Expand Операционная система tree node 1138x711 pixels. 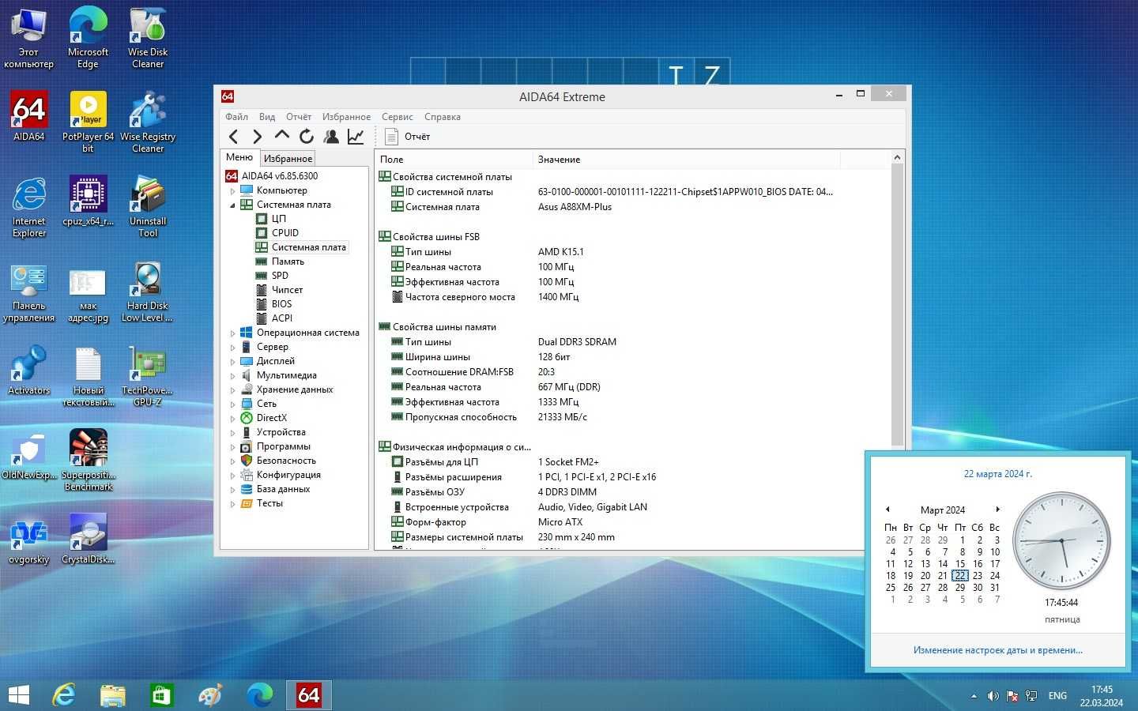[232, 333]
